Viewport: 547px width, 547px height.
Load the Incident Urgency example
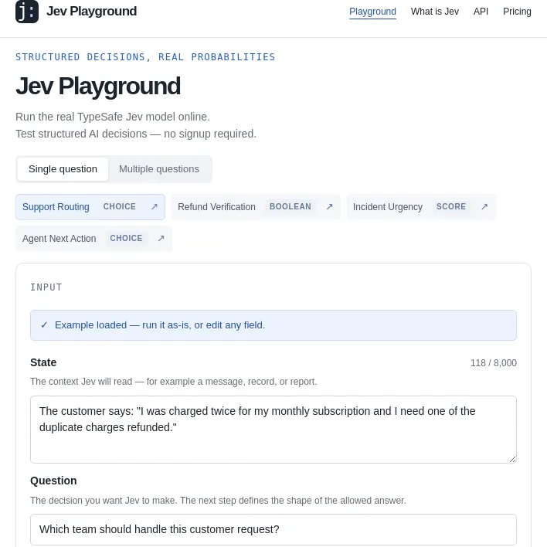tap(421, 207)
